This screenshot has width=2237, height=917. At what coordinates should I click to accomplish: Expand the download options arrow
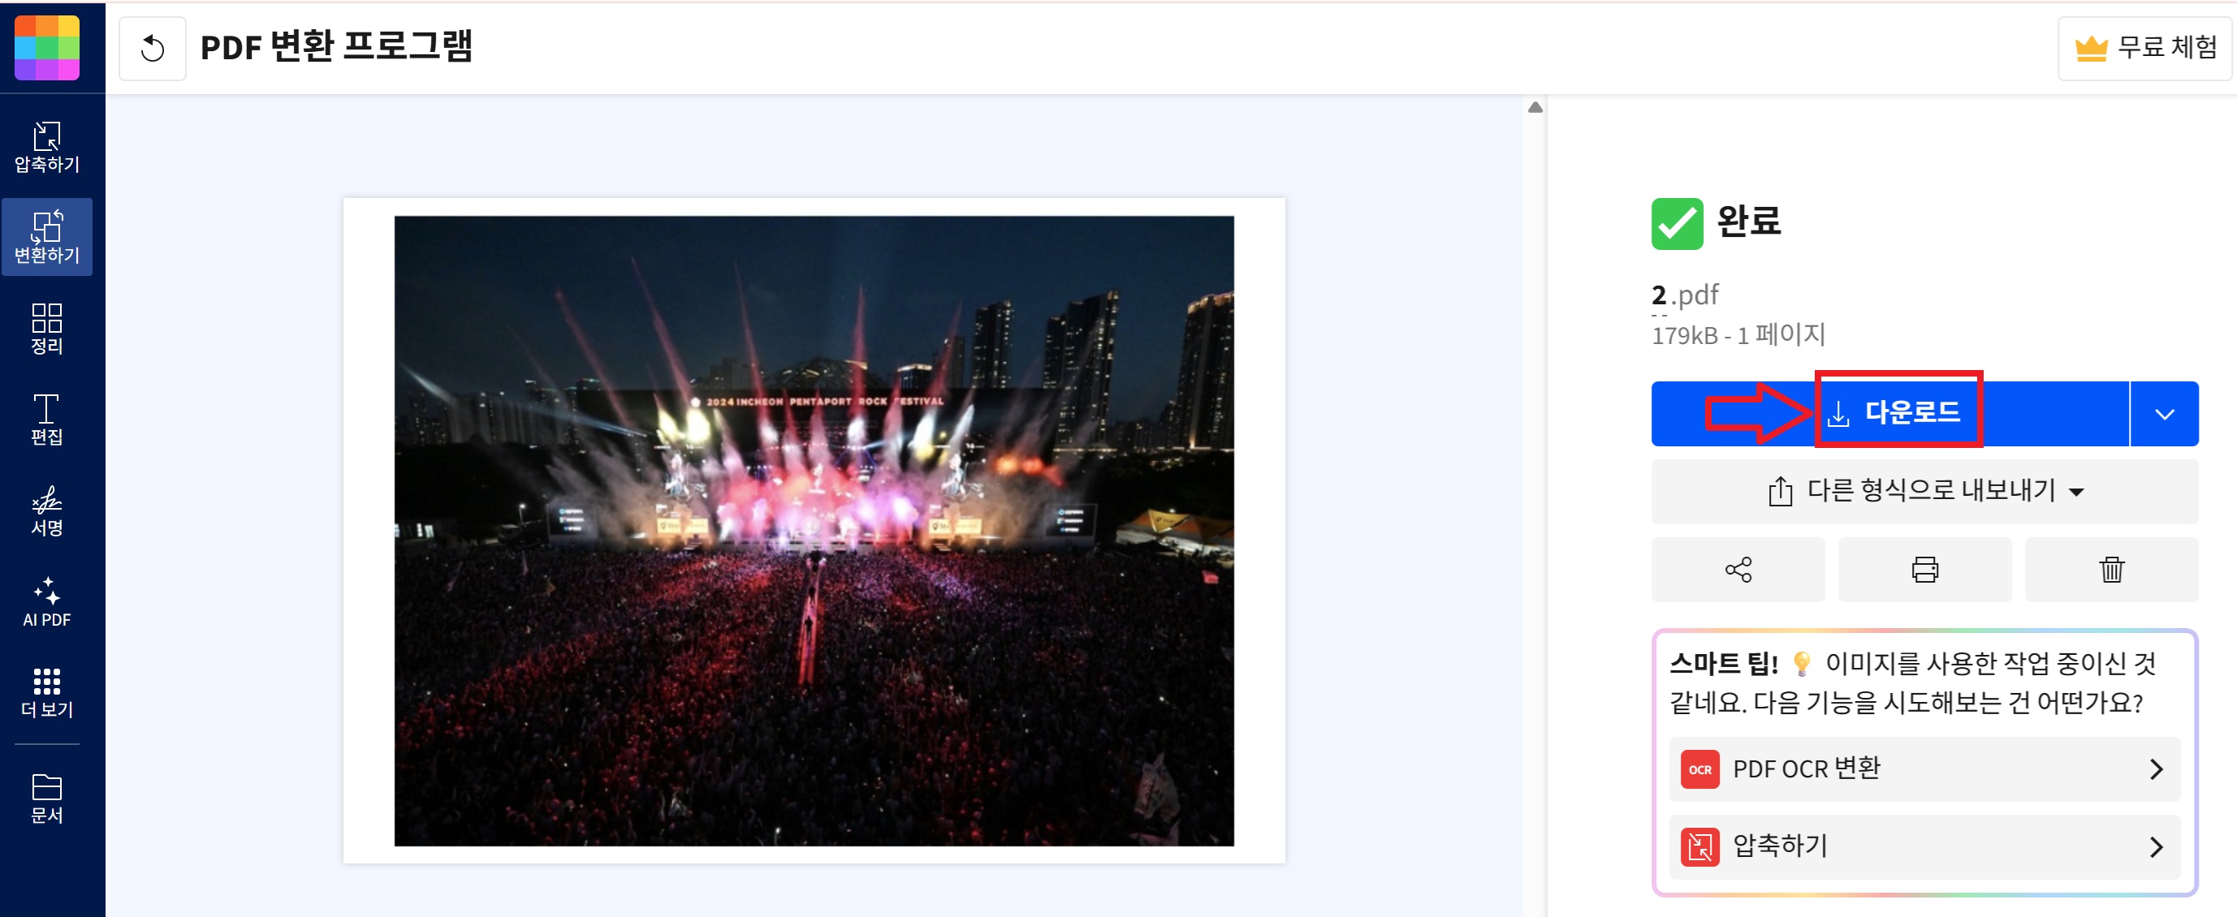(2164, 413)
